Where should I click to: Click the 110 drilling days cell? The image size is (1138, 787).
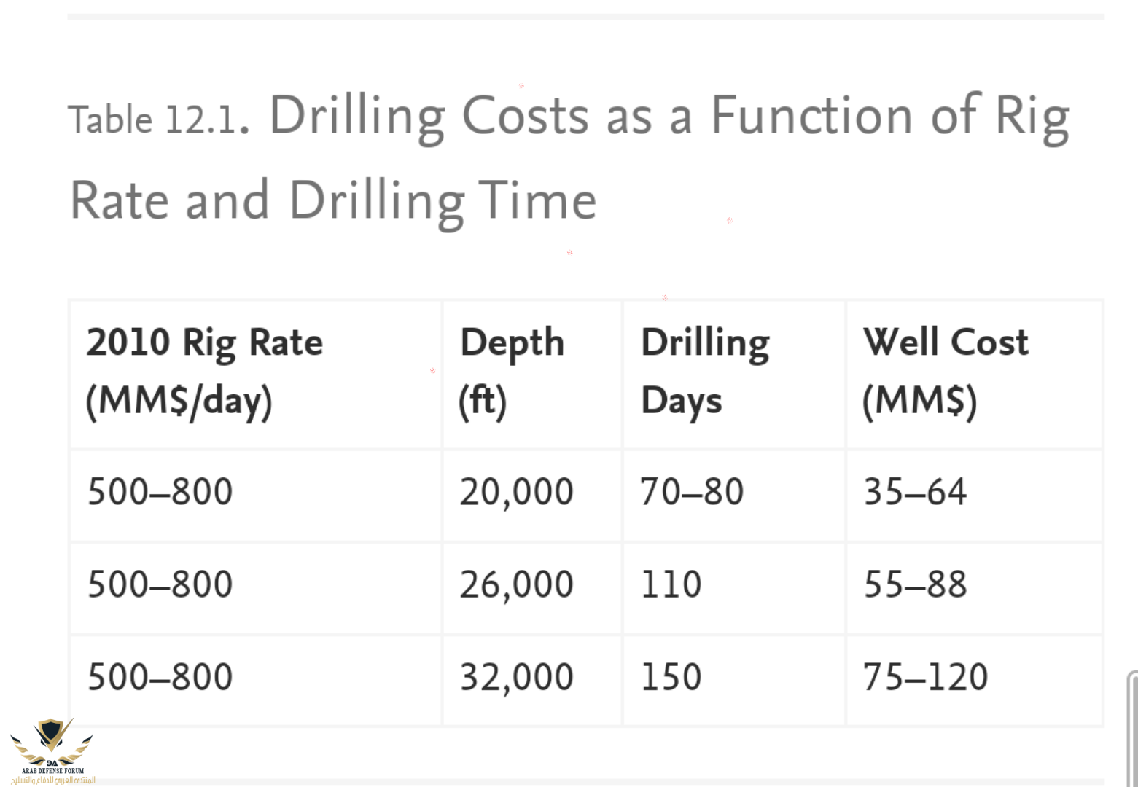click(671, 584)
